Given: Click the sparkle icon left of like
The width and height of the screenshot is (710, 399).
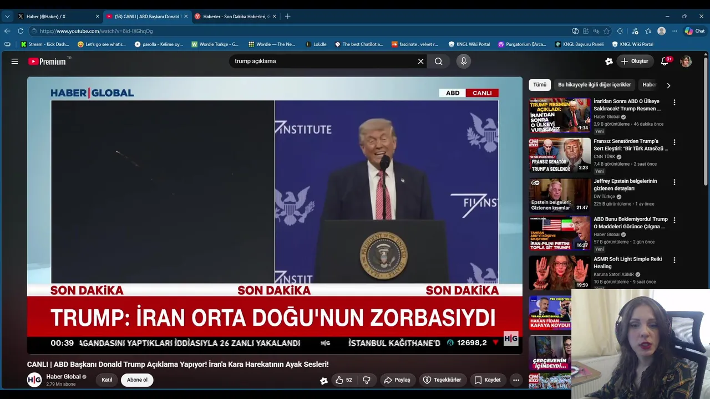Looking at the screenshot, I should click(x=324, y=380).
